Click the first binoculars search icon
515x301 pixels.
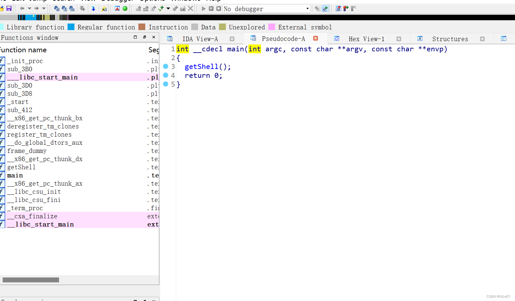click(x=57, y=8)
